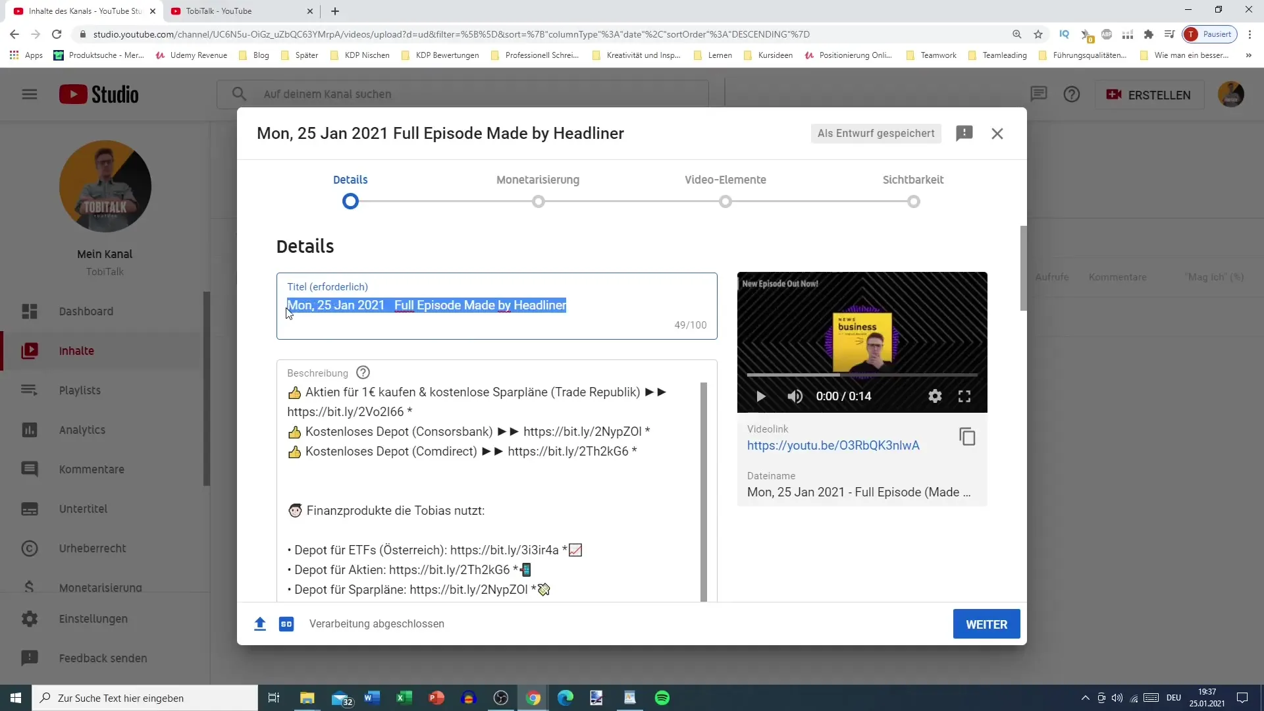Viewport: 1264px width, 711px height.
Task: Open the Blog bookmark folder
Action: pyautogui.click(x=254, y=55)
